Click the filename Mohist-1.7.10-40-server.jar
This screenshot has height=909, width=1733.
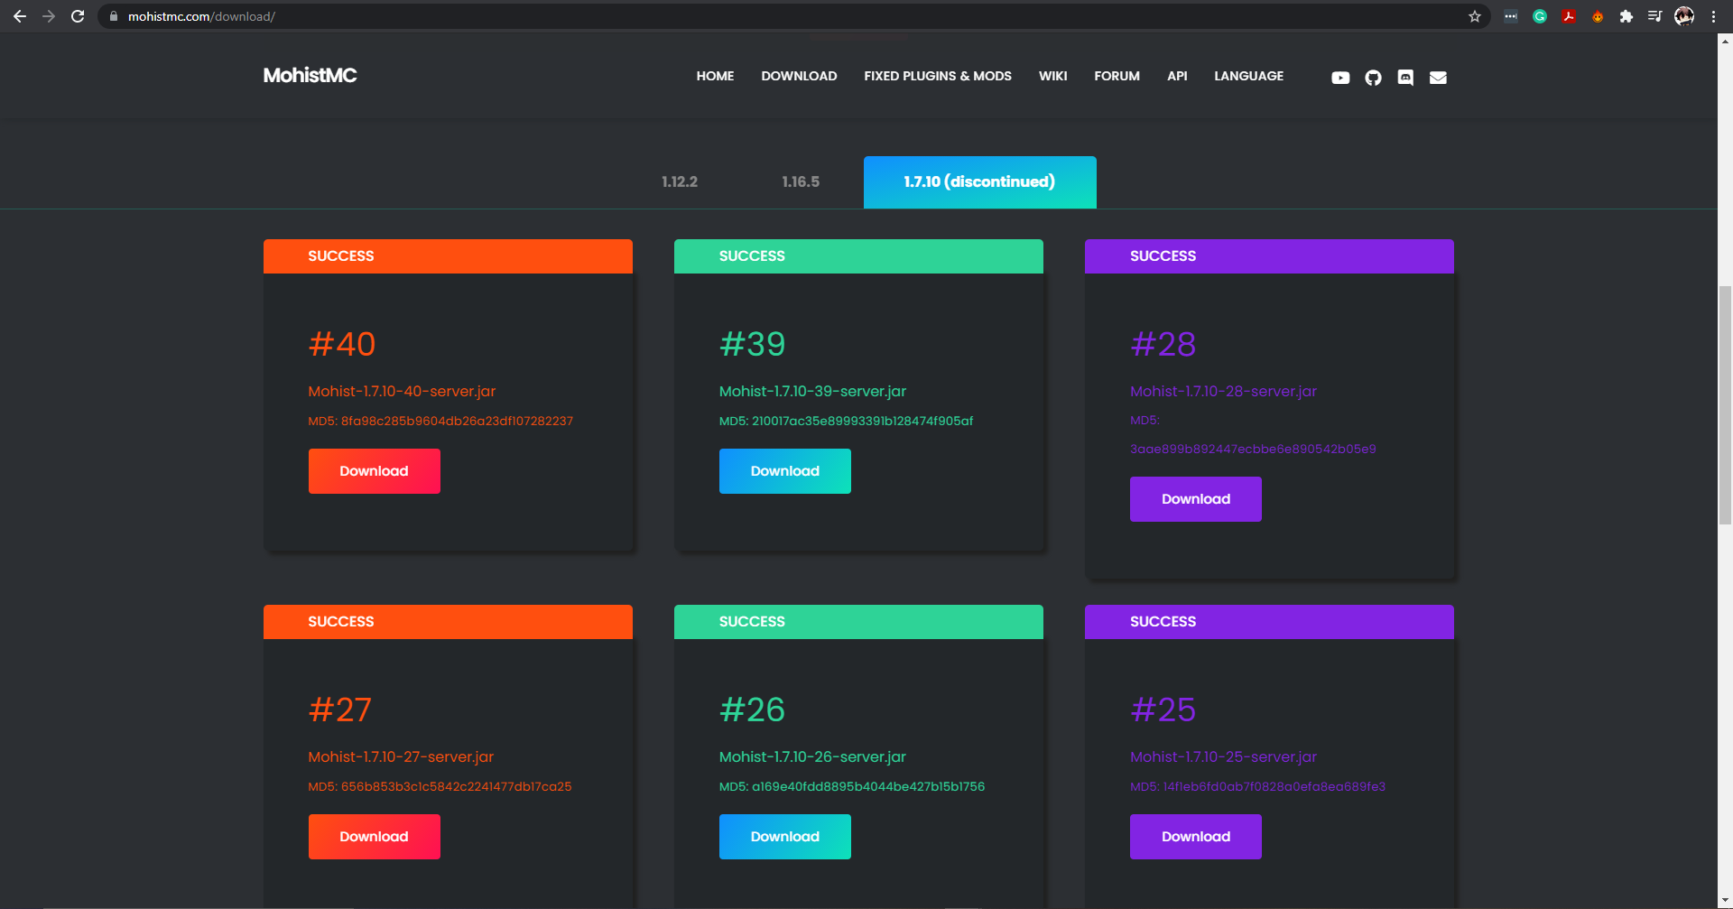pyautogui.click(x=402, y=391)
